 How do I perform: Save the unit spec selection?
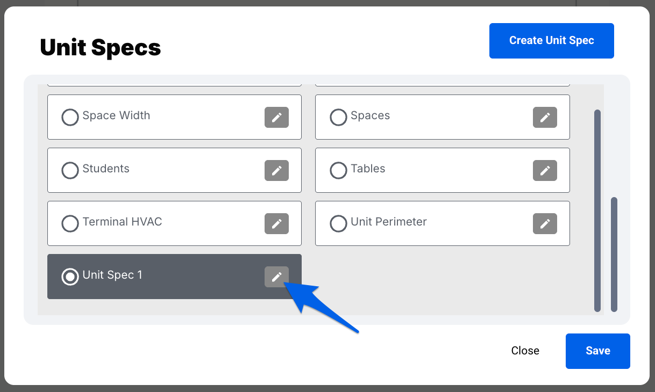[x=597, y=351]
